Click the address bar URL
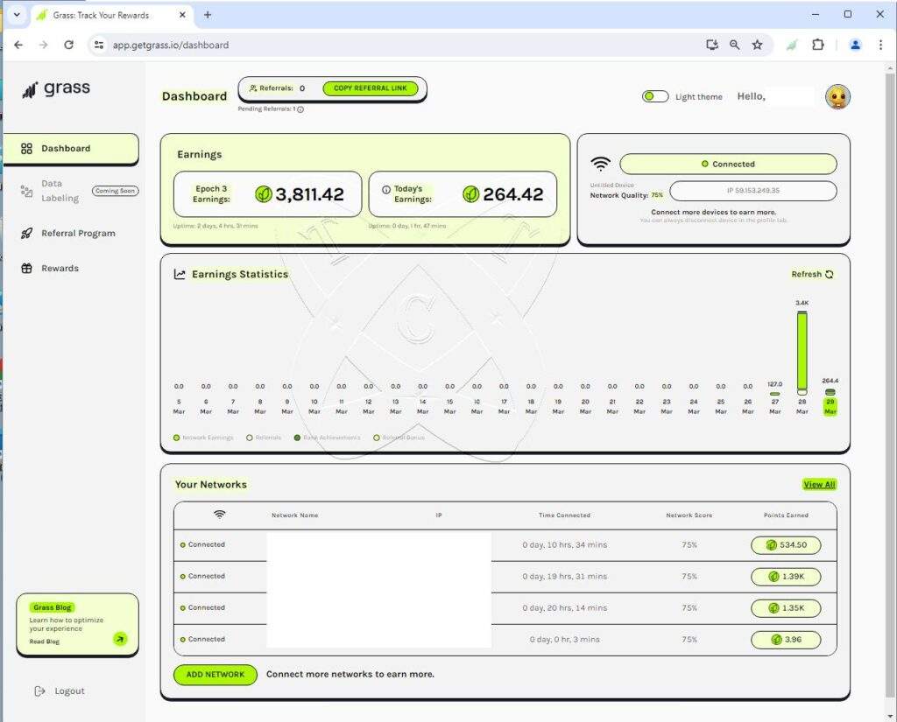 click(x=171, y=46)
